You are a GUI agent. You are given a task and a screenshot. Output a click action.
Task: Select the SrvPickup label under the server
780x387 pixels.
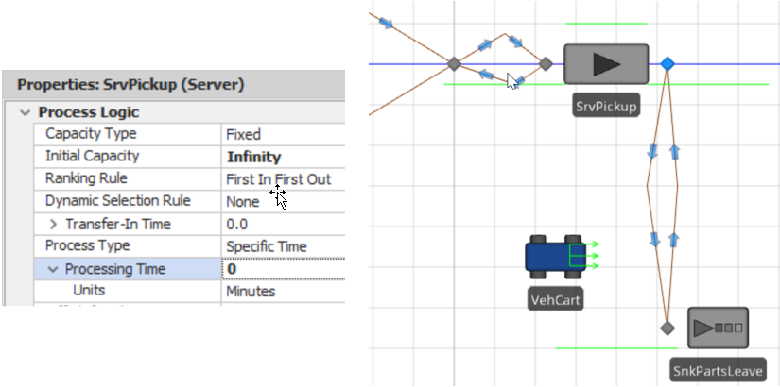[606, 107]
